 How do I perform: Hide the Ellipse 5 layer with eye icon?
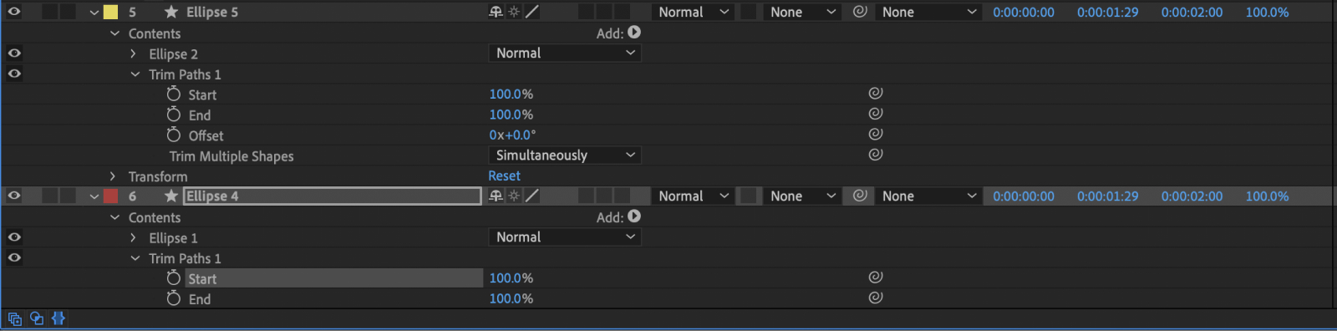click(14, 12)
